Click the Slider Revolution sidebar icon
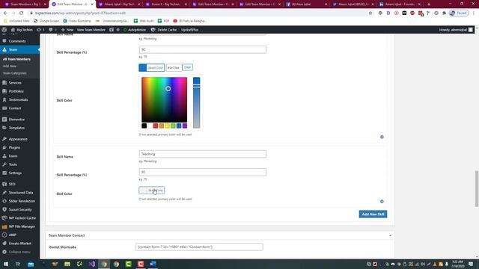 point(4,201)
